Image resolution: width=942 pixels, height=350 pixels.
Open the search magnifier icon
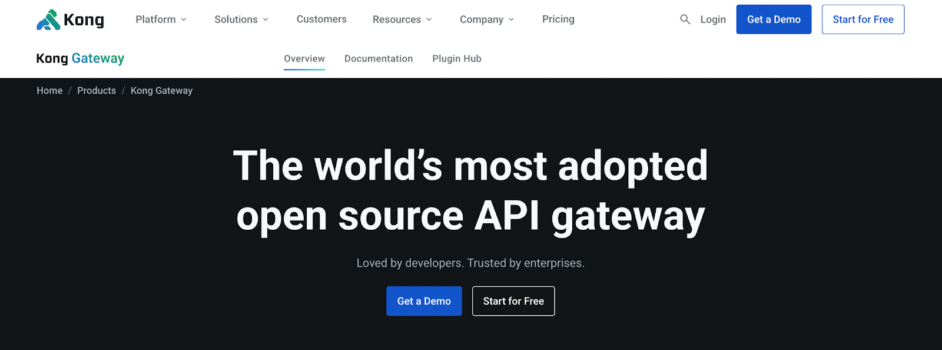click(x=685, y=19)
